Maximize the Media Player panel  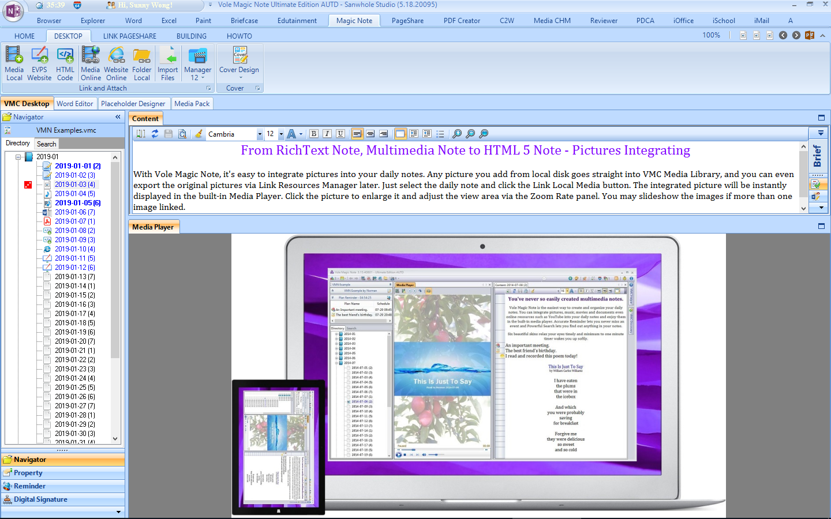click(x=821, y=226)
